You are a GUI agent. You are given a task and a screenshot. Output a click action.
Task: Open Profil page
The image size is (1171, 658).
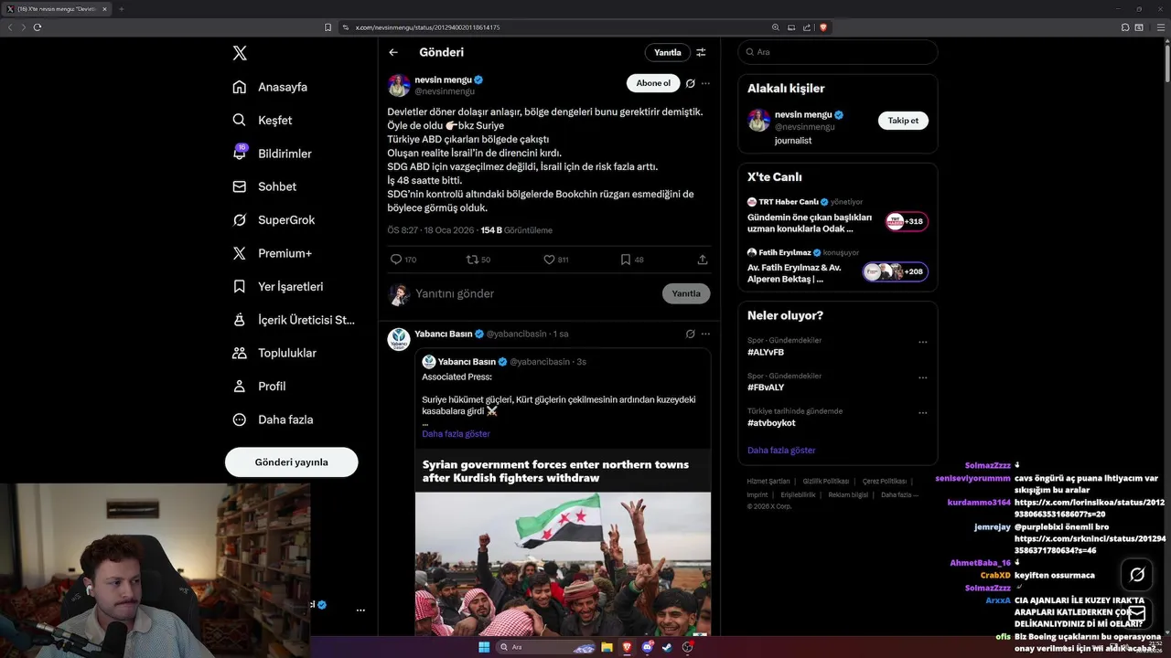pyautogui.click(x=259, y=387)
